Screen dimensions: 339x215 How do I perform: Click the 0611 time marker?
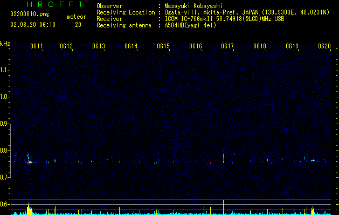coord(37,46)
